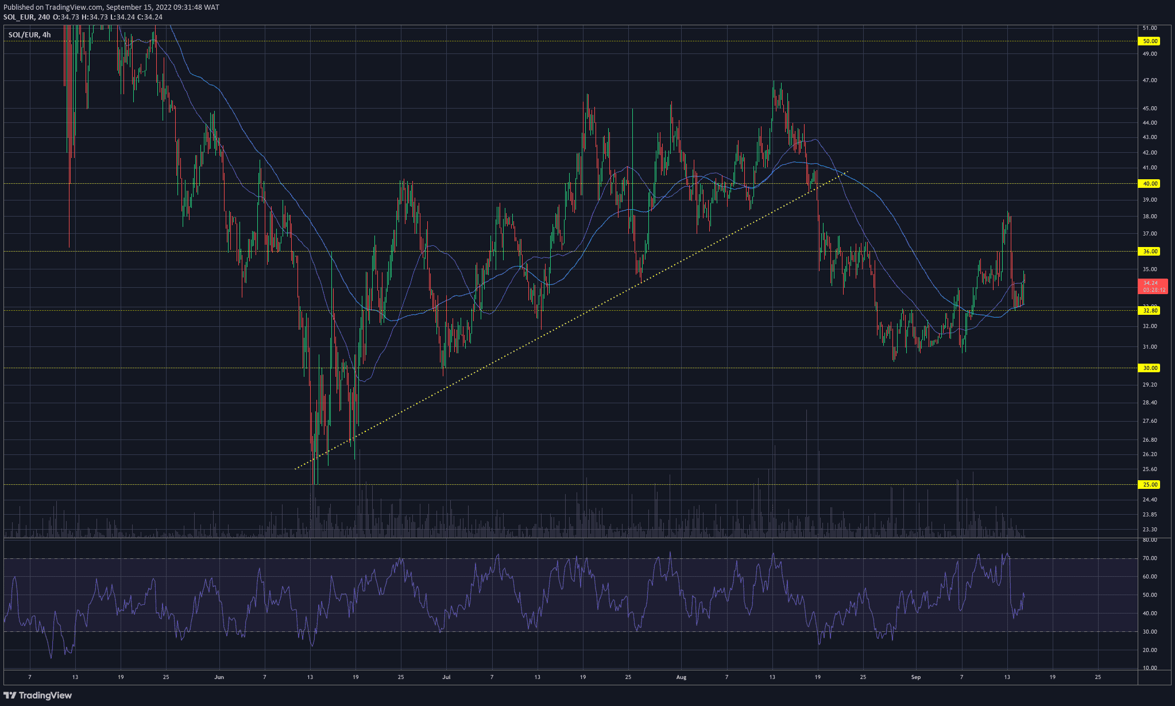Click the 36.00 horizontal level label
Viewport: 1175px width, 706px height.
1150,252
